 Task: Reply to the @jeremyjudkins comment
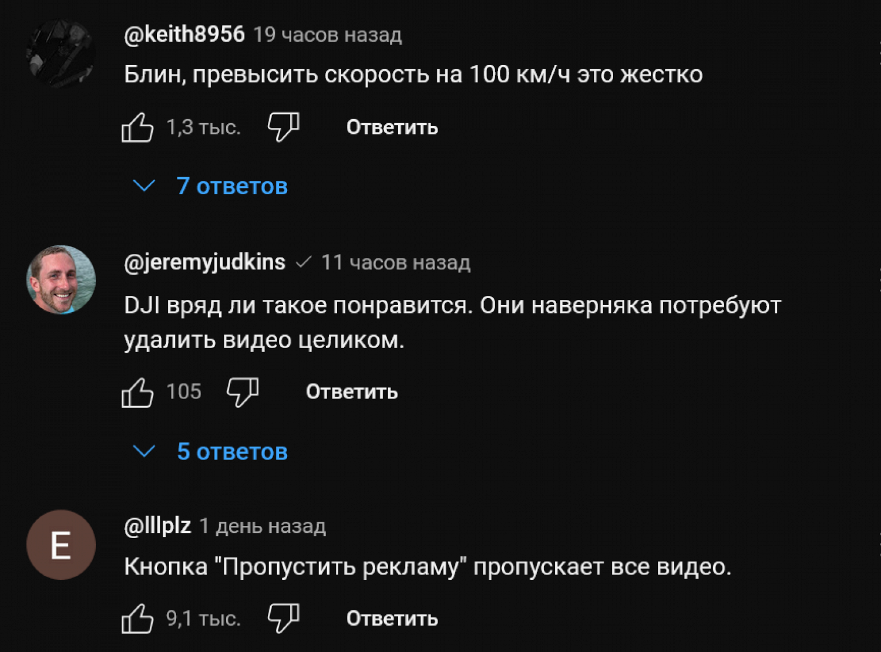(x=352, y=392)
